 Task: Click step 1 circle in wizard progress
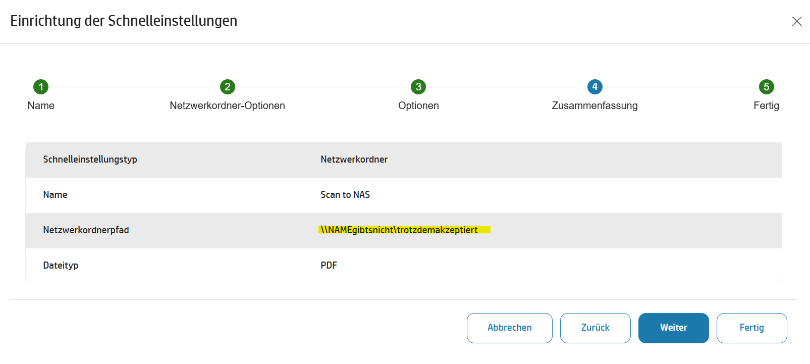41,87
